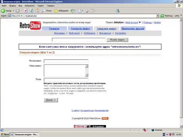This screenshot has height=137, width=183.
Task: Click into the "Название" text field
Action: coord(66,61)
